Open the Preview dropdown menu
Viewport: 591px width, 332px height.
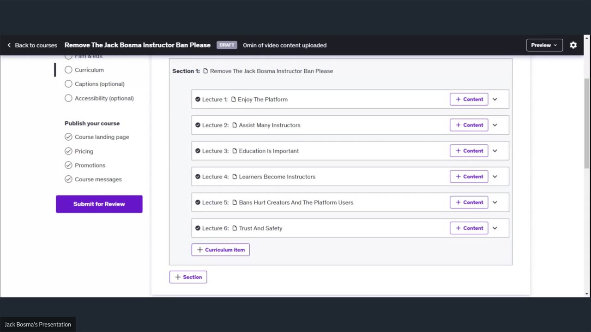(544, 45)
